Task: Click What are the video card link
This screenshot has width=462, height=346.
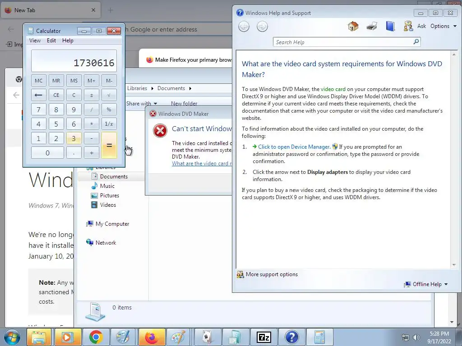Action: (x=202, y=164)
